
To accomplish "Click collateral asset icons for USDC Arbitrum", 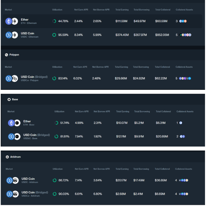I will pyautogui.click(x=183, y=180).
